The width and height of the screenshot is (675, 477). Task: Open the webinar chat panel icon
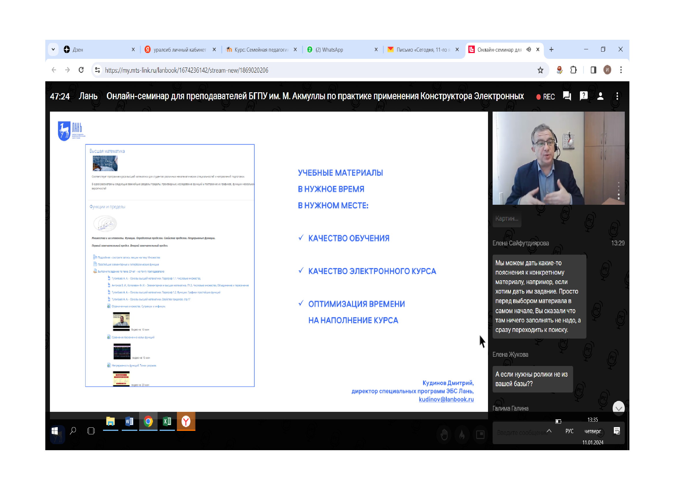[566, 96]
